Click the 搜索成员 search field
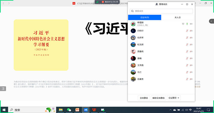Viewport: 214px width, 113px height. coord(161,11)
